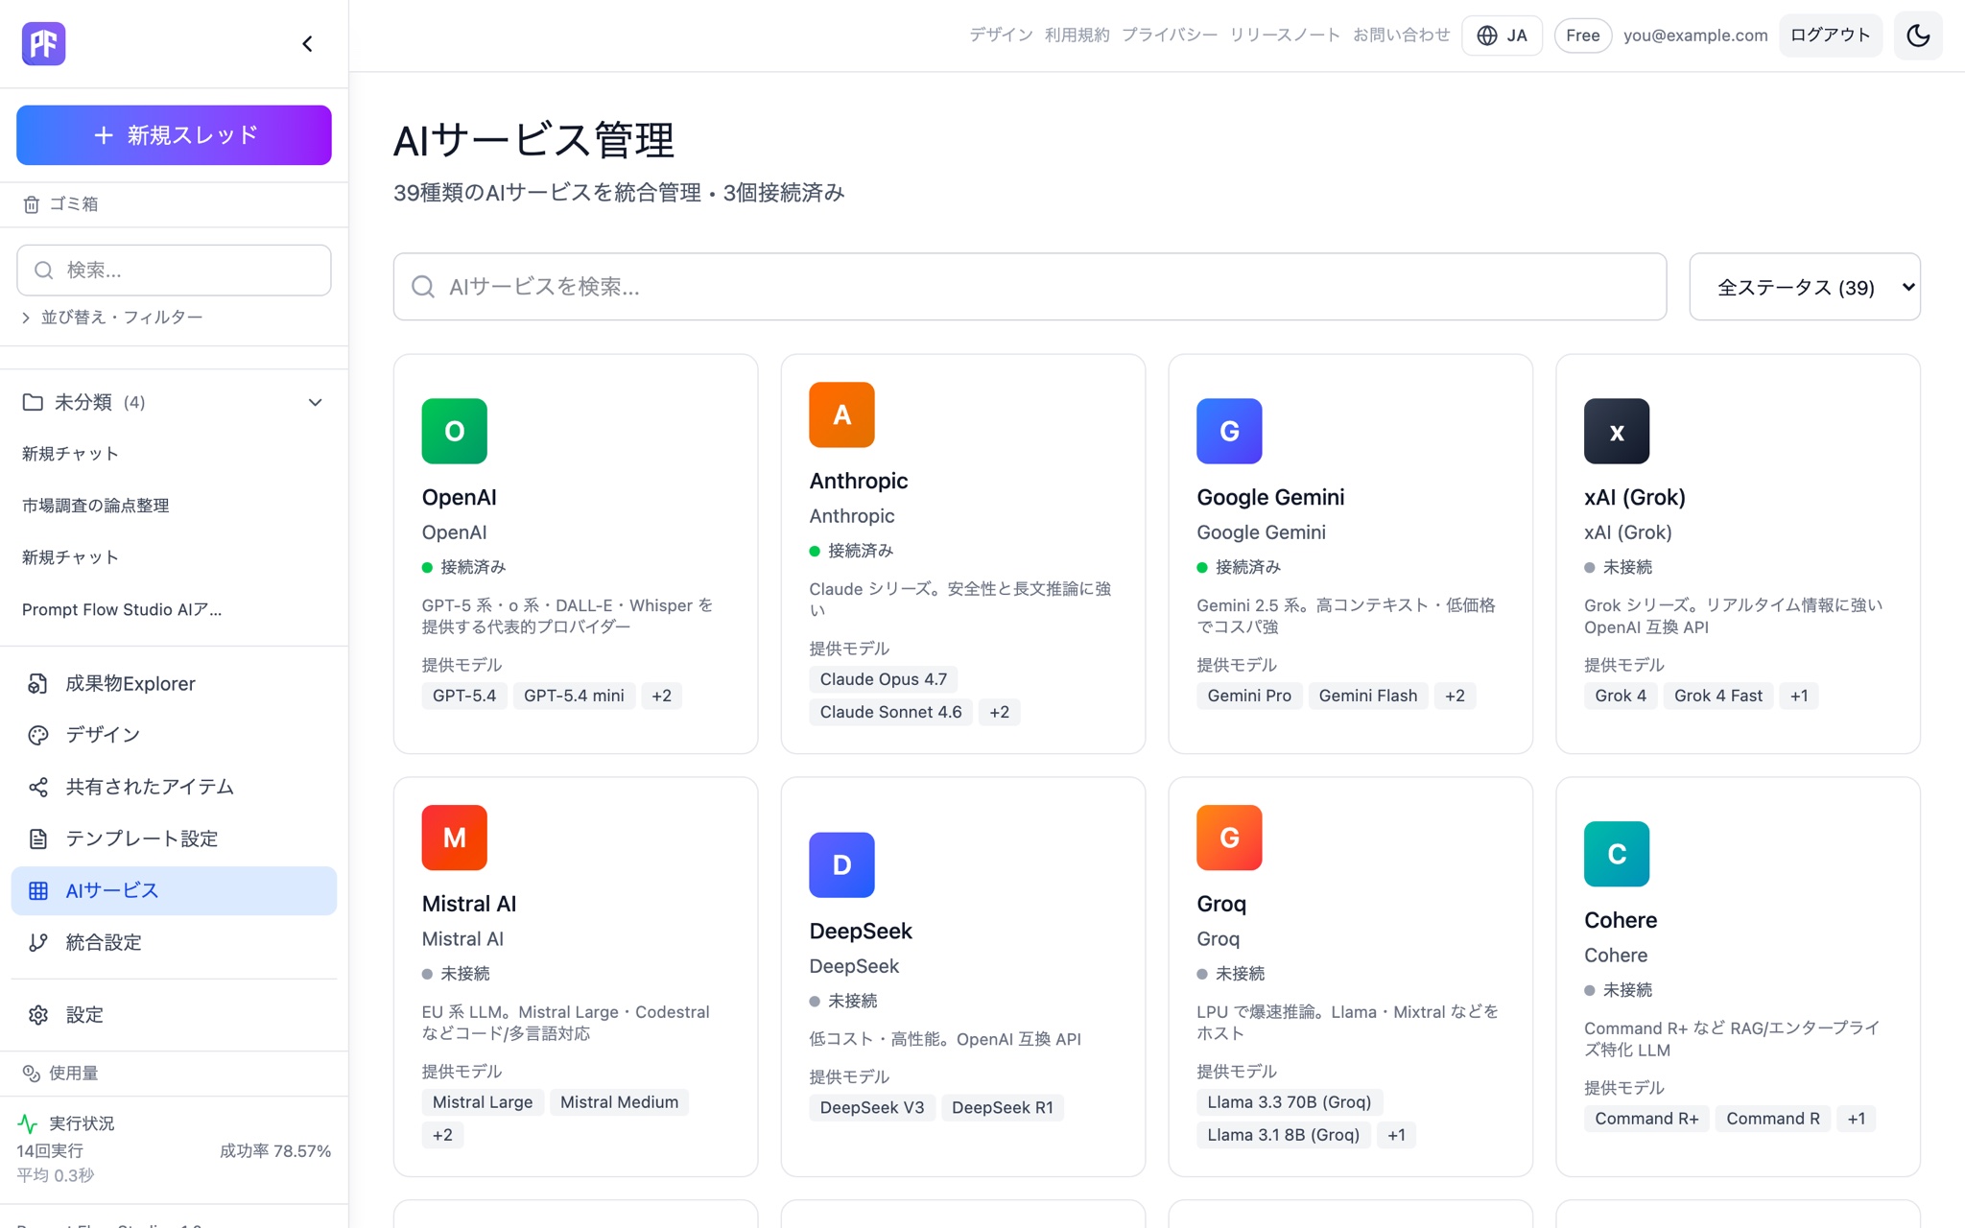Click the Anthropic orange A icon

click(x=841, y=414)
